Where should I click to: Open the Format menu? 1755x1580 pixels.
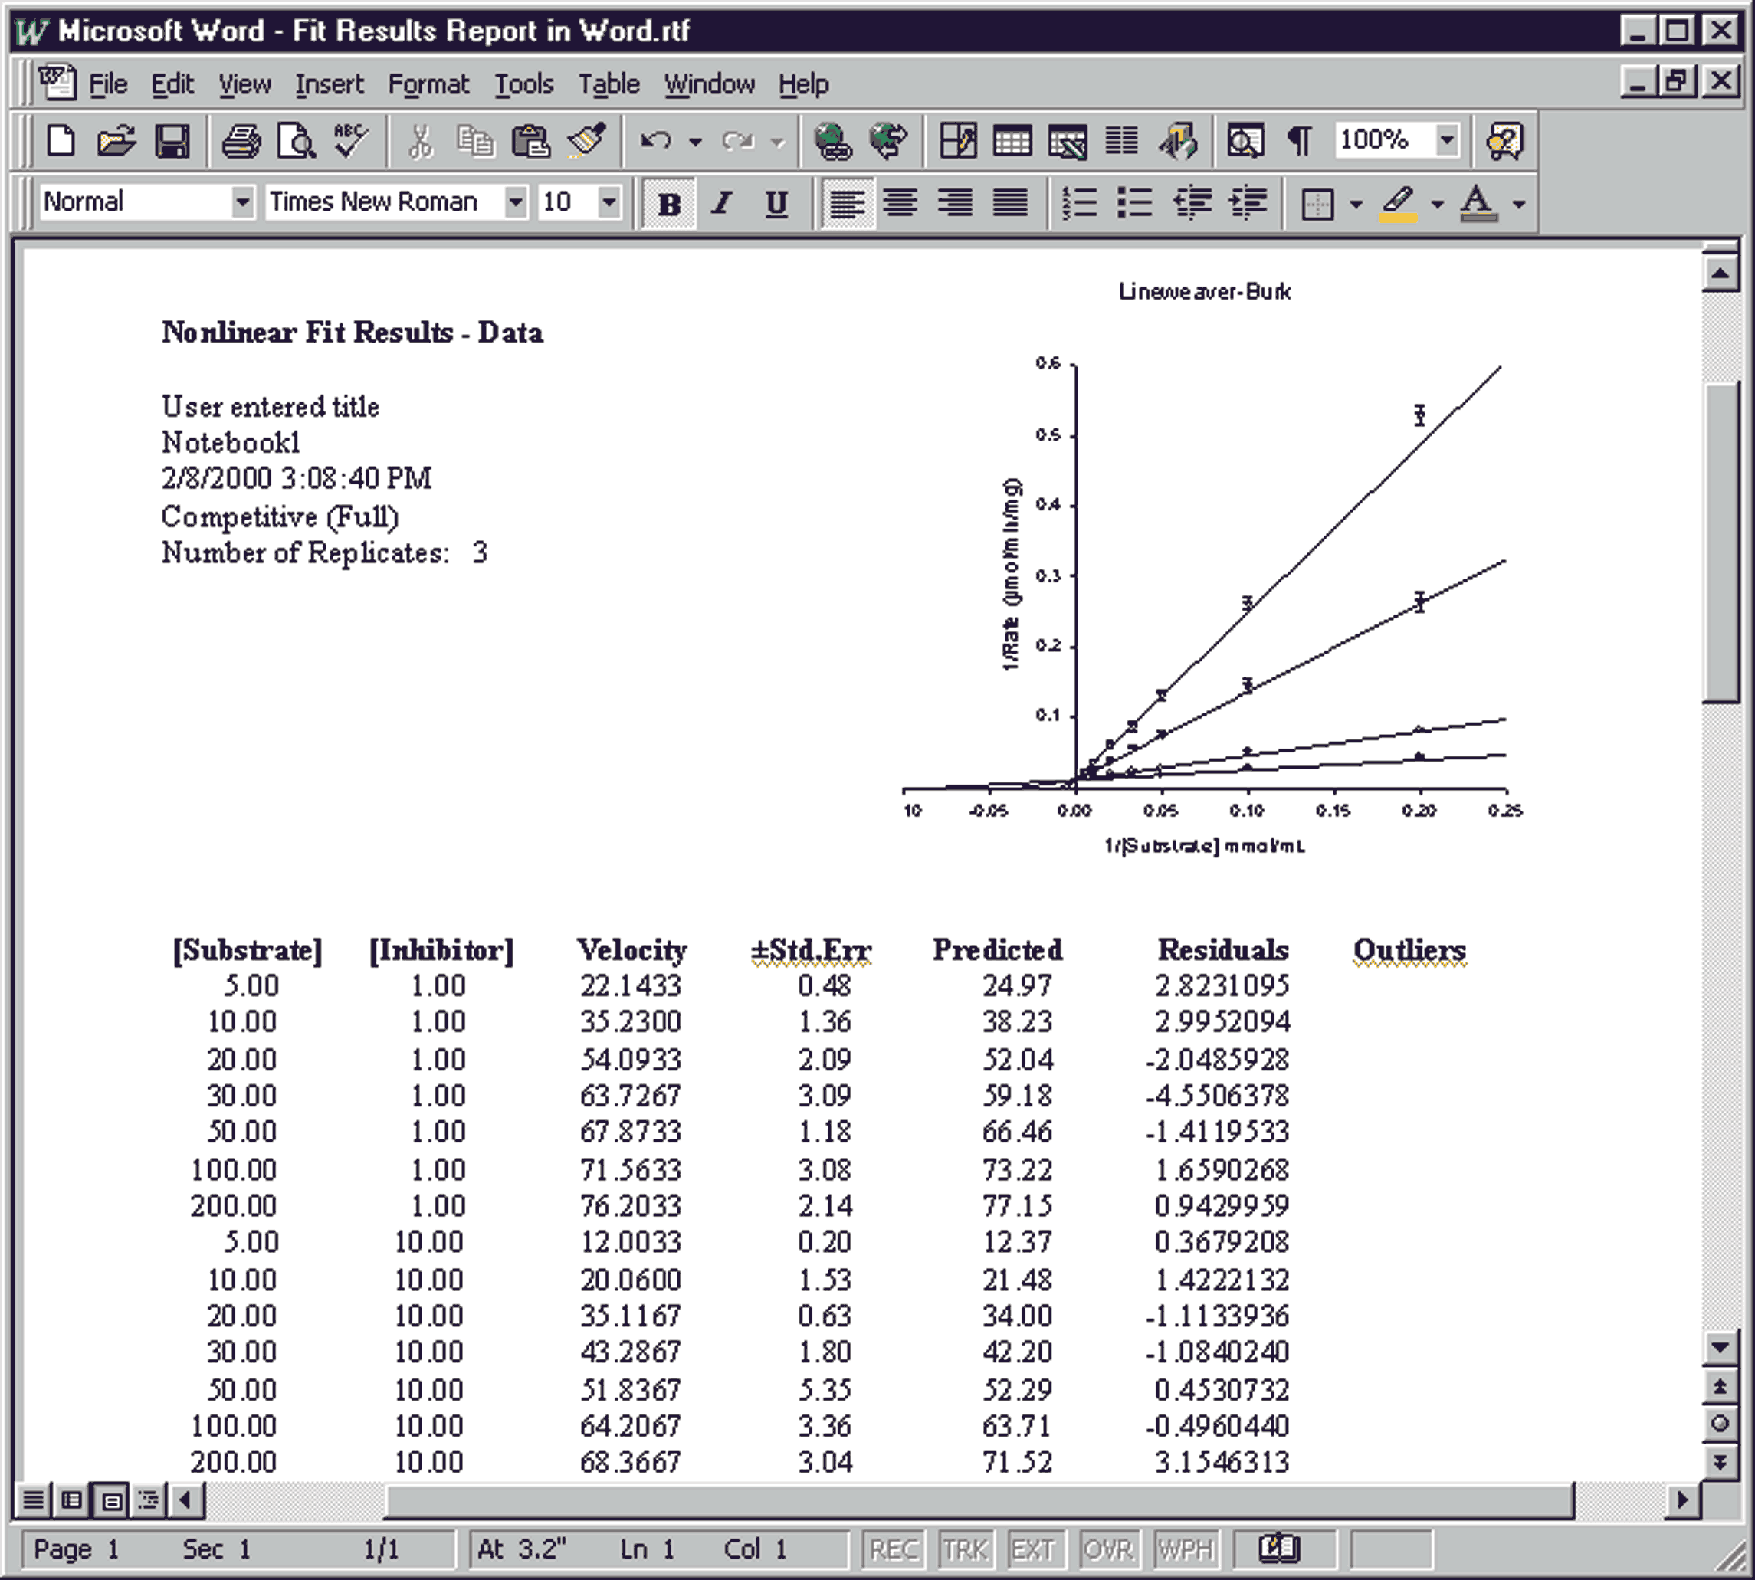point(428,84)
